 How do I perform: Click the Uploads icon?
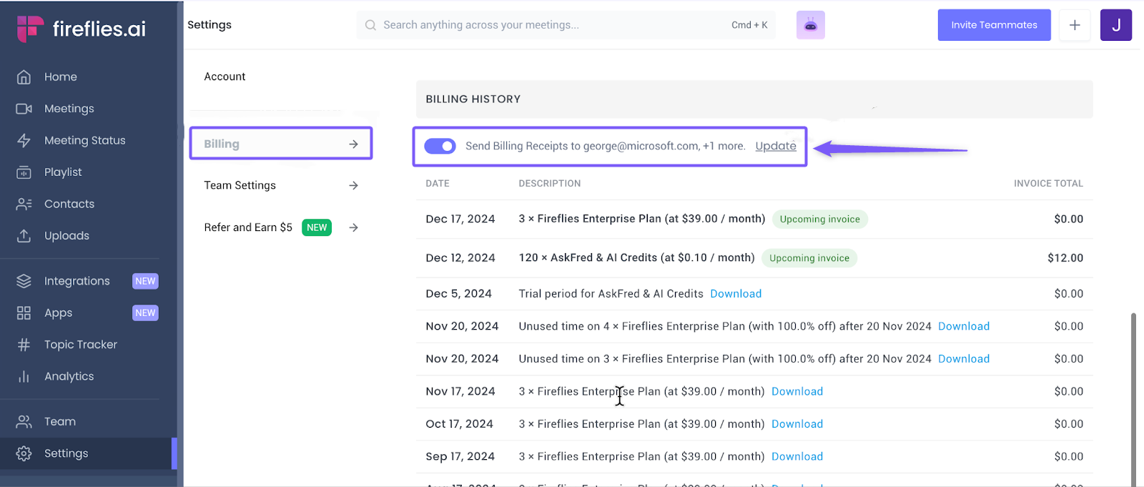tap(24, 236)
